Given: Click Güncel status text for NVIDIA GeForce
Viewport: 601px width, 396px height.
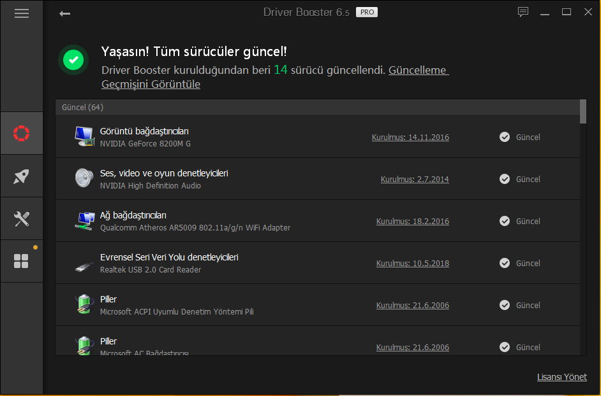Looking at the screenshot, I should [x=528, y=137].
